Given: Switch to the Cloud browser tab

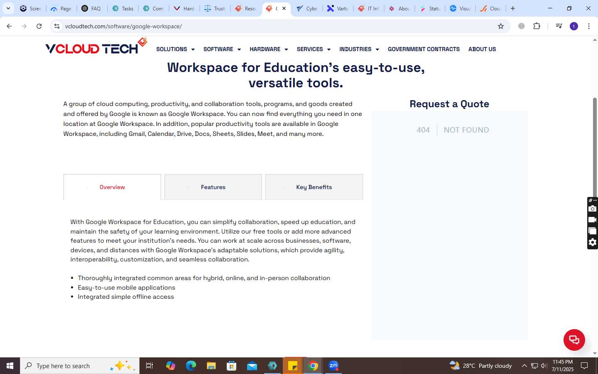Looking at the screenshot, I should coord(491,8).
